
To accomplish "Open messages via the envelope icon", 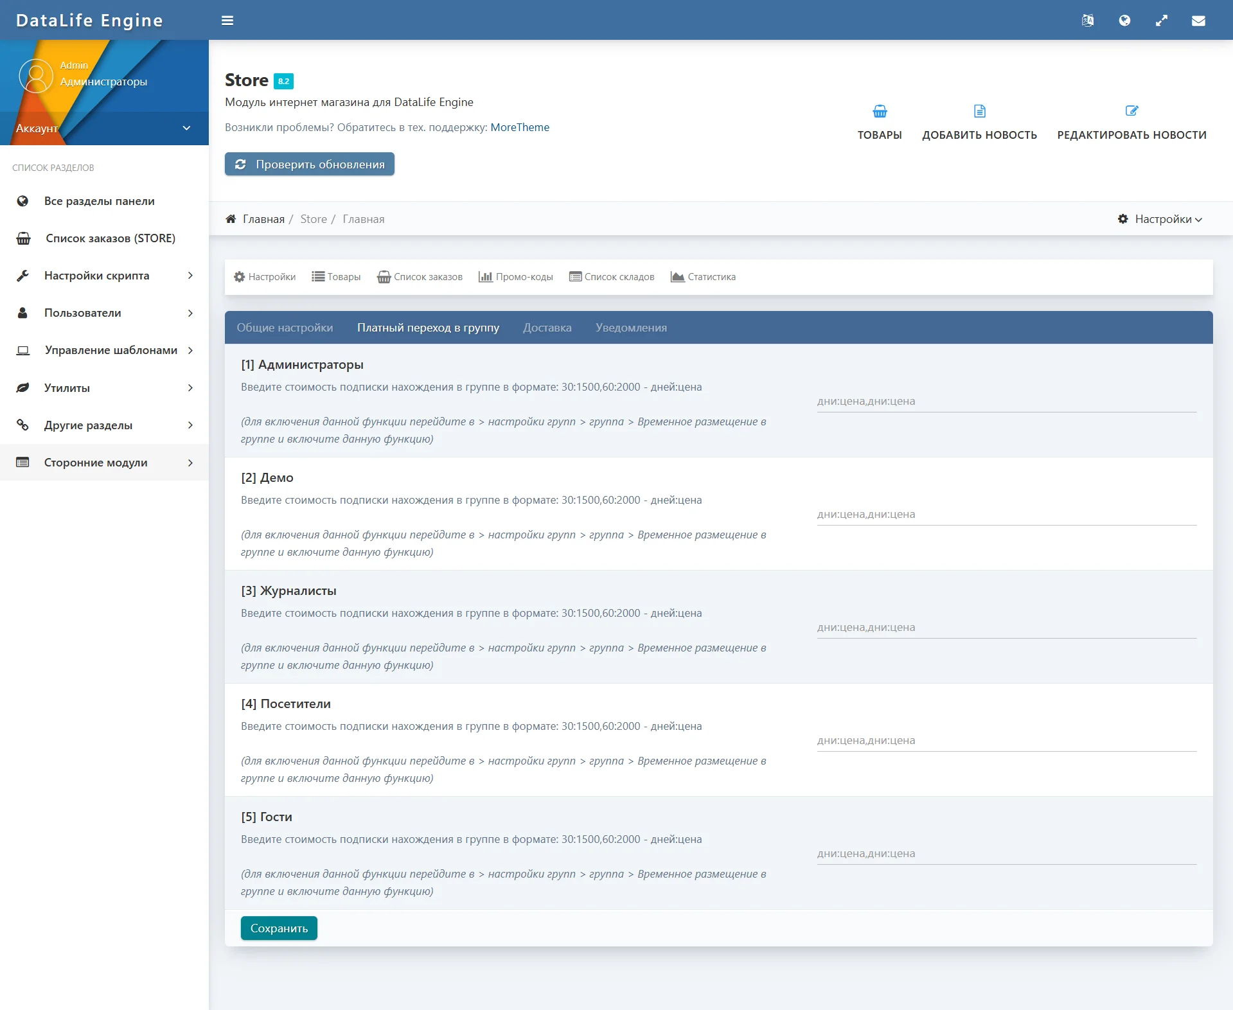I will click(1198, 21).
